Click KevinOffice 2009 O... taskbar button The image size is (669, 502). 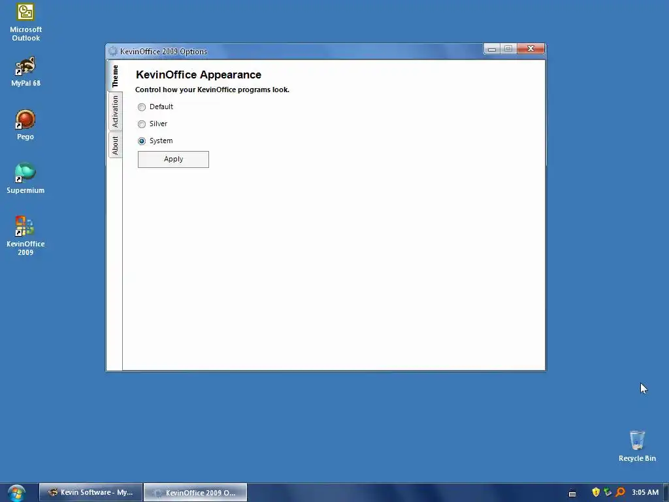(195, 492)
